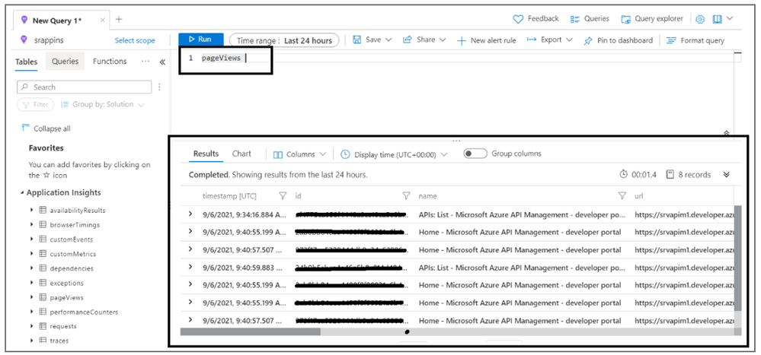The width and height of the screenshot is (761, 355).
Task: Open the Queries list in top bar
Action: click(x=590, y=19)
